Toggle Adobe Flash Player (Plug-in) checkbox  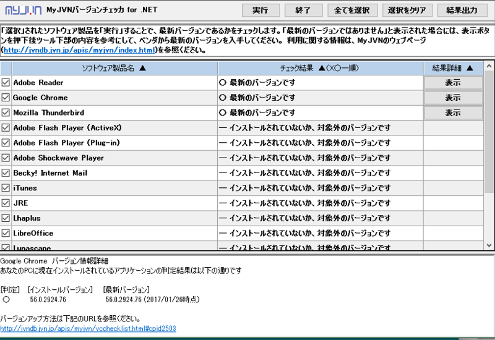(6, 143)
